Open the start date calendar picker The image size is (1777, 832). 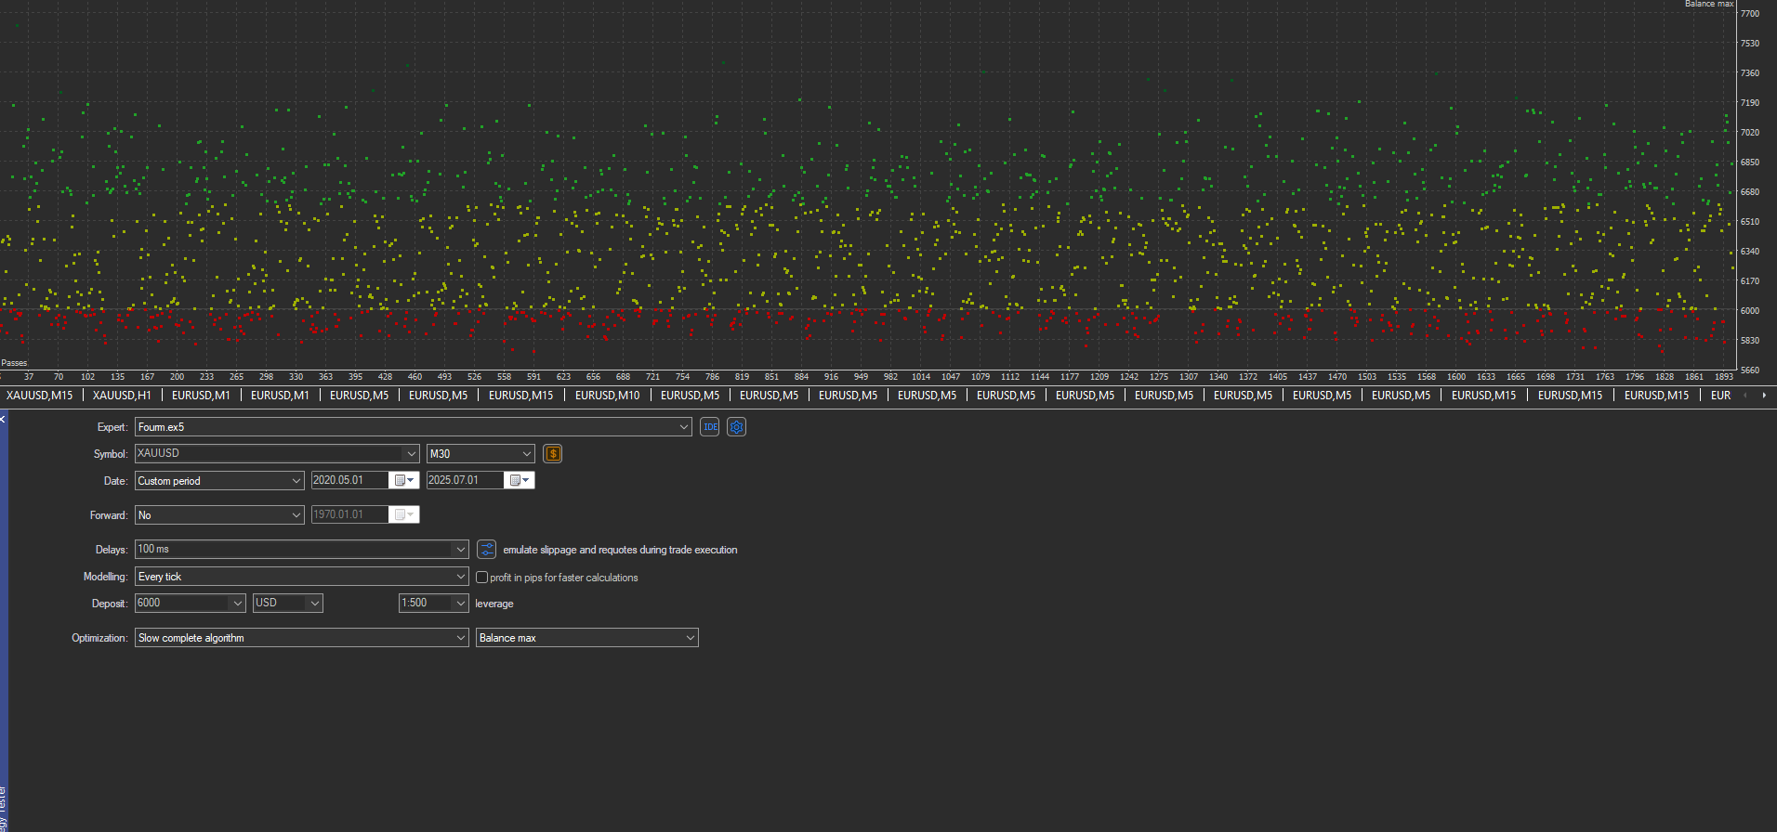pyautogui.click(x=404, y=480)
